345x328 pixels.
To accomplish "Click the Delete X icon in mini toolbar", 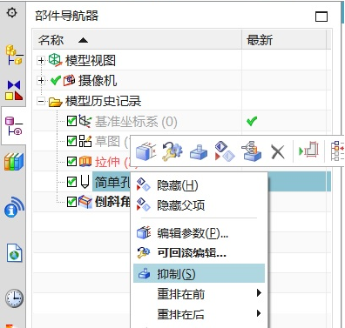I will coord(278,151).
